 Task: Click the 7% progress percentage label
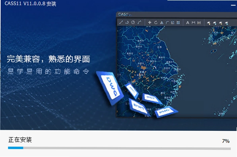pyautogui.click(x=226, y=141)
